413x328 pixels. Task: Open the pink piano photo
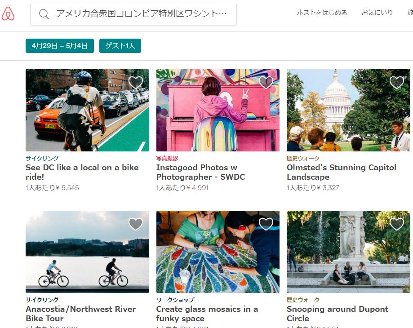click(x=218, y=110)
